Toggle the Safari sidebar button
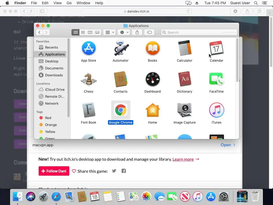Image resolution: width=273 pixels, height=205 pixels. (42, 11)
